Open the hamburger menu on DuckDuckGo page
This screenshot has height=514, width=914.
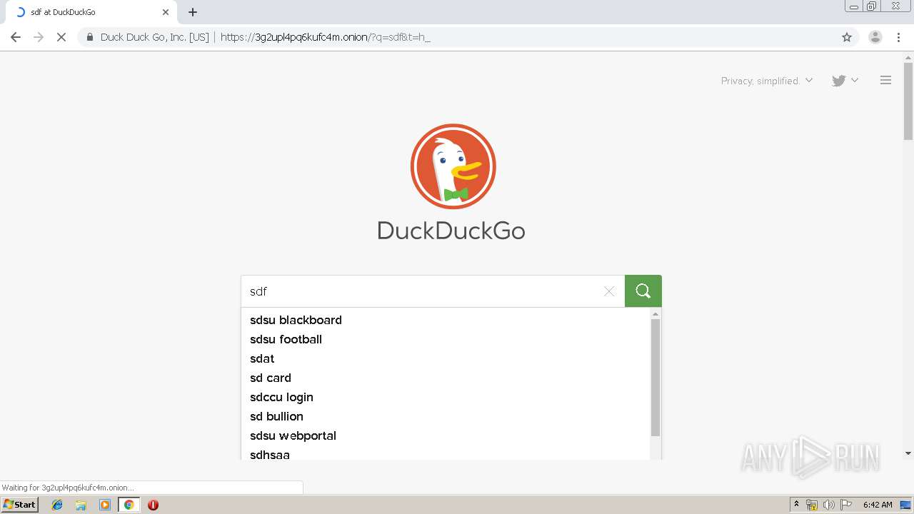[x=885, y=81]
